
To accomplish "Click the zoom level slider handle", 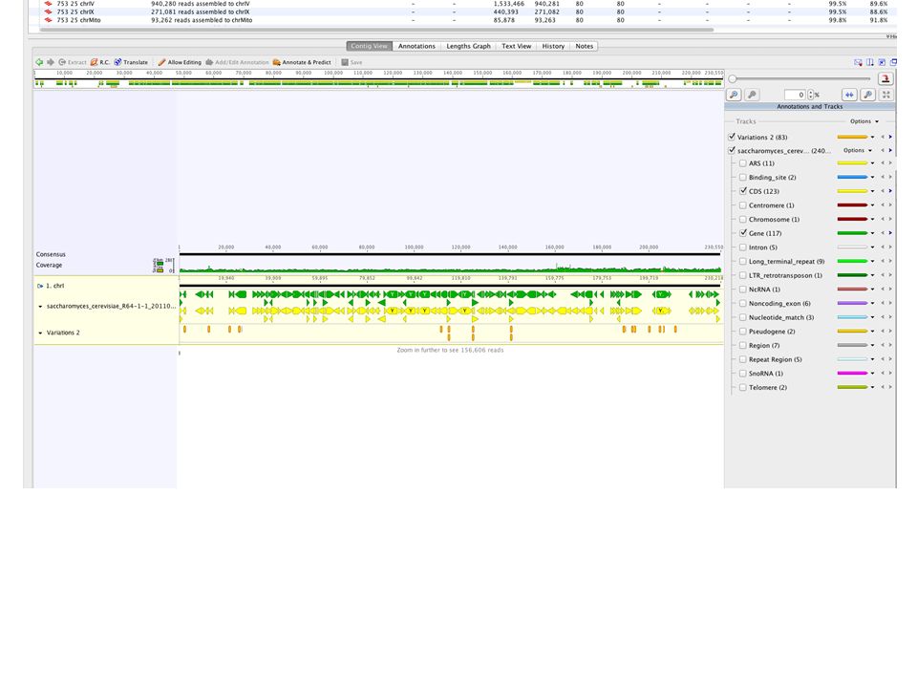I will pos(733,79).
